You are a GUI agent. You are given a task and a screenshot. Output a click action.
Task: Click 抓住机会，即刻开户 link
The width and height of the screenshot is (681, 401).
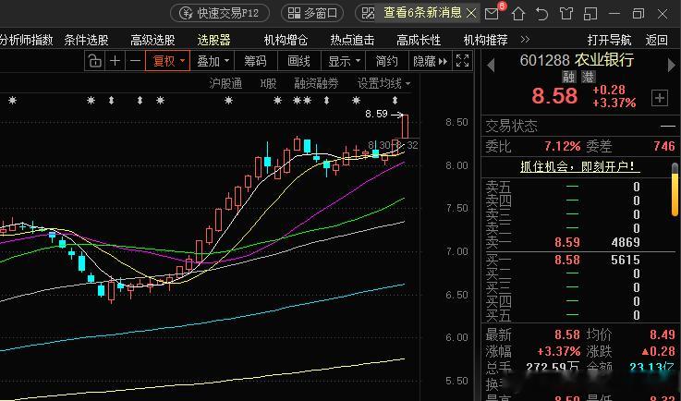[x=579, y=166]
